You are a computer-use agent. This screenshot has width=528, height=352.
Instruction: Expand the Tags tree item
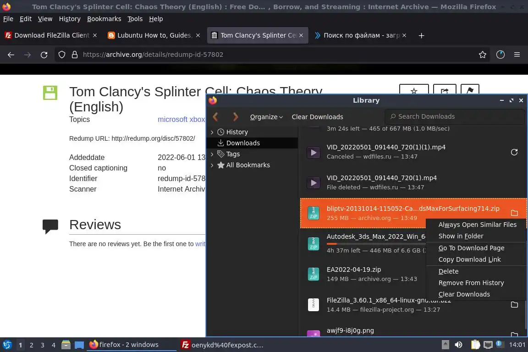(x=212, y=154)
